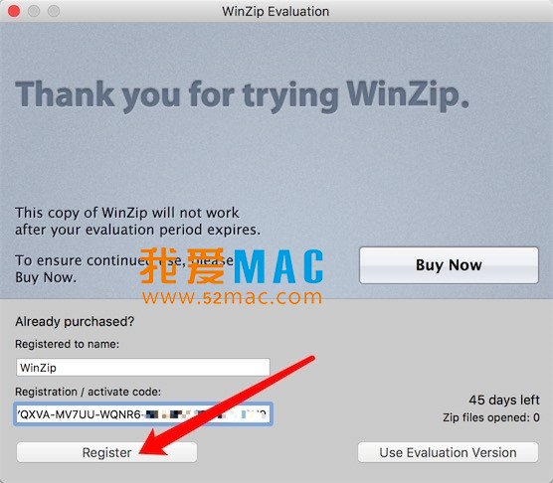Click the Buy Now button
Screen dimensions: 553x483
(449, 265)
